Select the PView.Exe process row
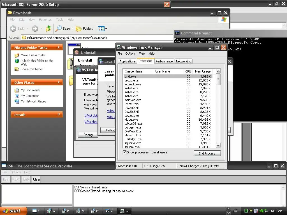The image size is (287, 215). (168, 104)
